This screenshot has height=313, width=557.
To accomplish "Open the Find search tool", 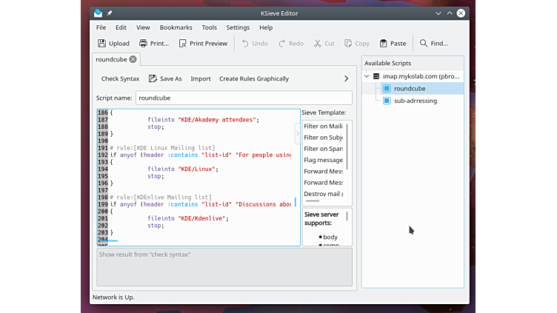I will tap(433, 44).
